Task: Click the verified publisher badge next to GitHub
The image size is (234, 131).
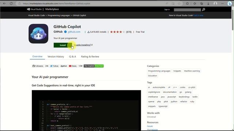Action: coord(65,32)
